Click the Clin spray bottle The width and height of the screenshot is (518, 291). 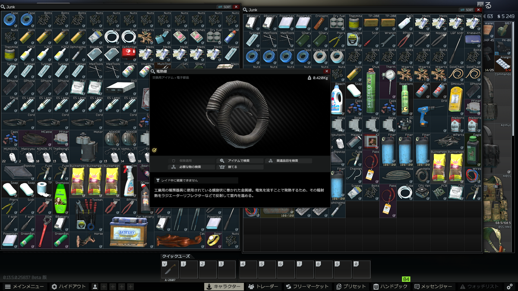pos(128,181)
